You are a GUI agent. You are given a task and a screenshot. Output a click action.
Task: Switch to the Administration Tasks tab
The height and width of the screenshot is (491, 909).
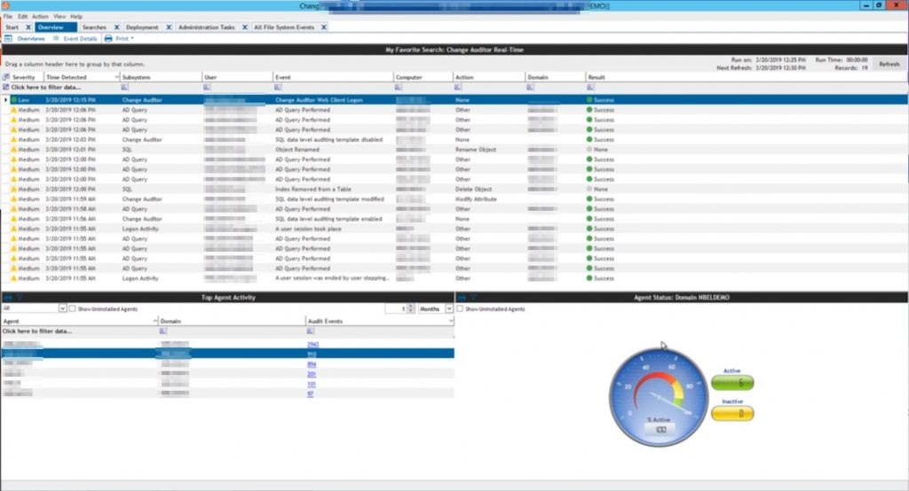[x=206, y=27]
